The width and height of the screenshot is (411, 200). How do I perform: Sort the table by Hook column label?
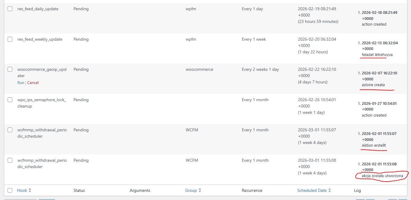point(22,190)
